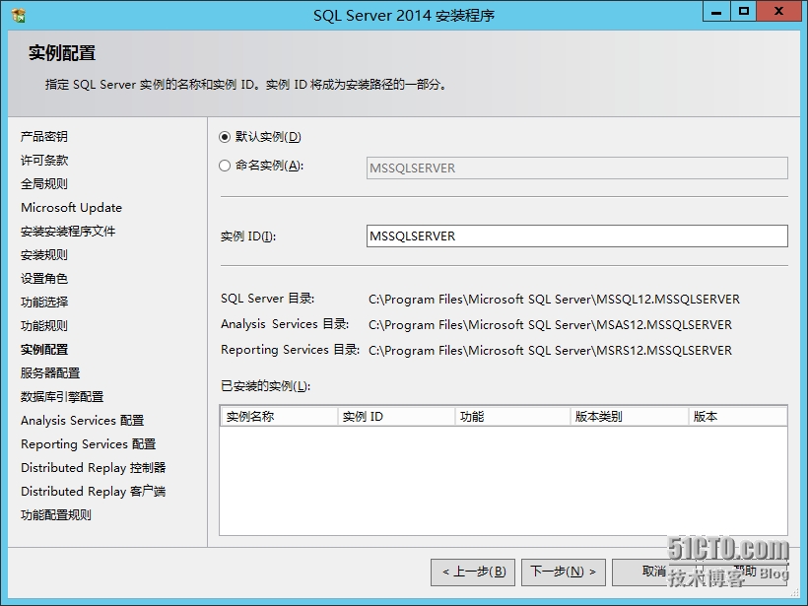Select Reporting Services 配置 step
The width and height of the screenshot is (808, 606).
88,444
